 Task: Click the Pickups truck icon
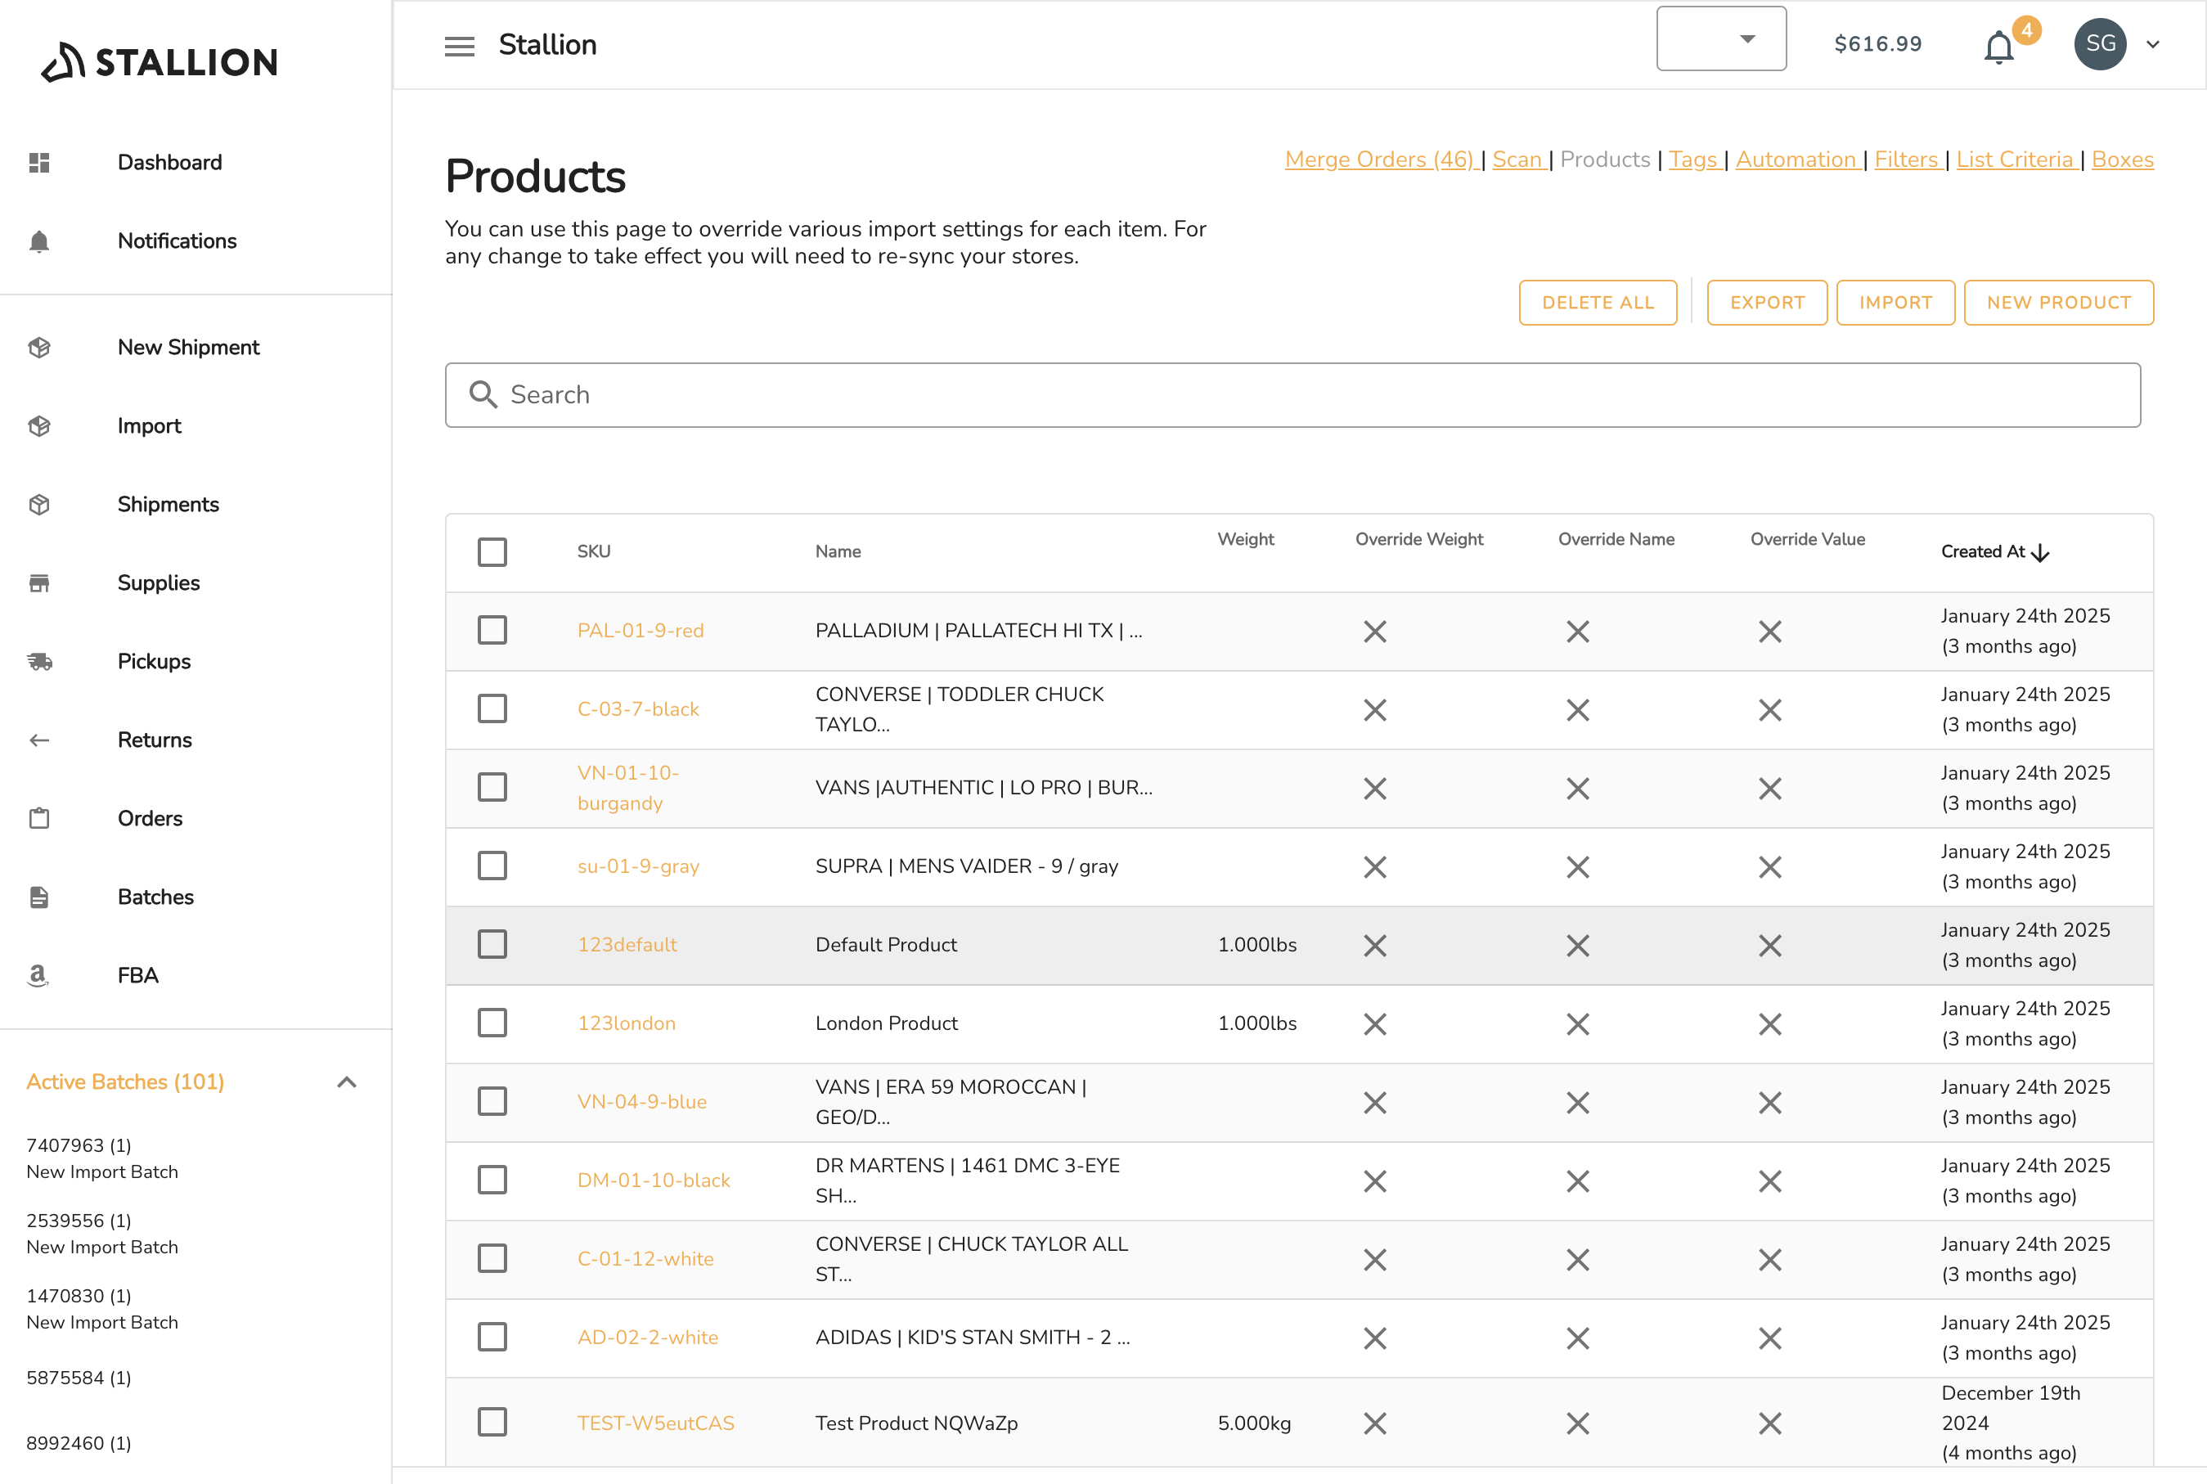tap(38, 662)
